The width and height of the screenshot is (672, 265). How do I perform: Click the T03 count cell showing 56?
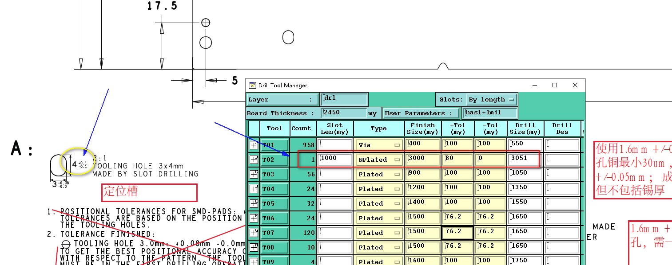click(x=303, y=174)
